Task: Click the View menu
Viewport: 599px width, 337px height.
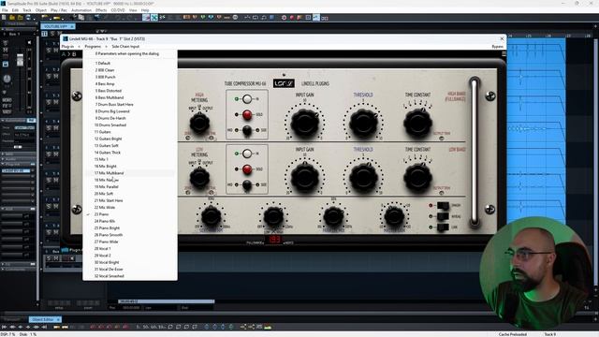Action: coord(133,10)
